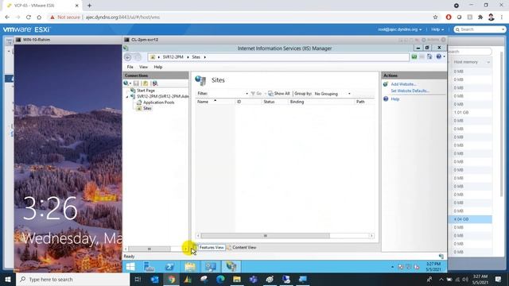Click the Home icon in the IIS Manager address toolbar
This screenshot has width=509, height=286.
(429, 56)
